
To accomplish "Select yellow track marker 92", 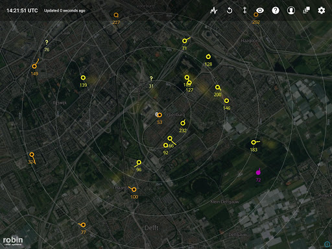I will click(165, 145).
